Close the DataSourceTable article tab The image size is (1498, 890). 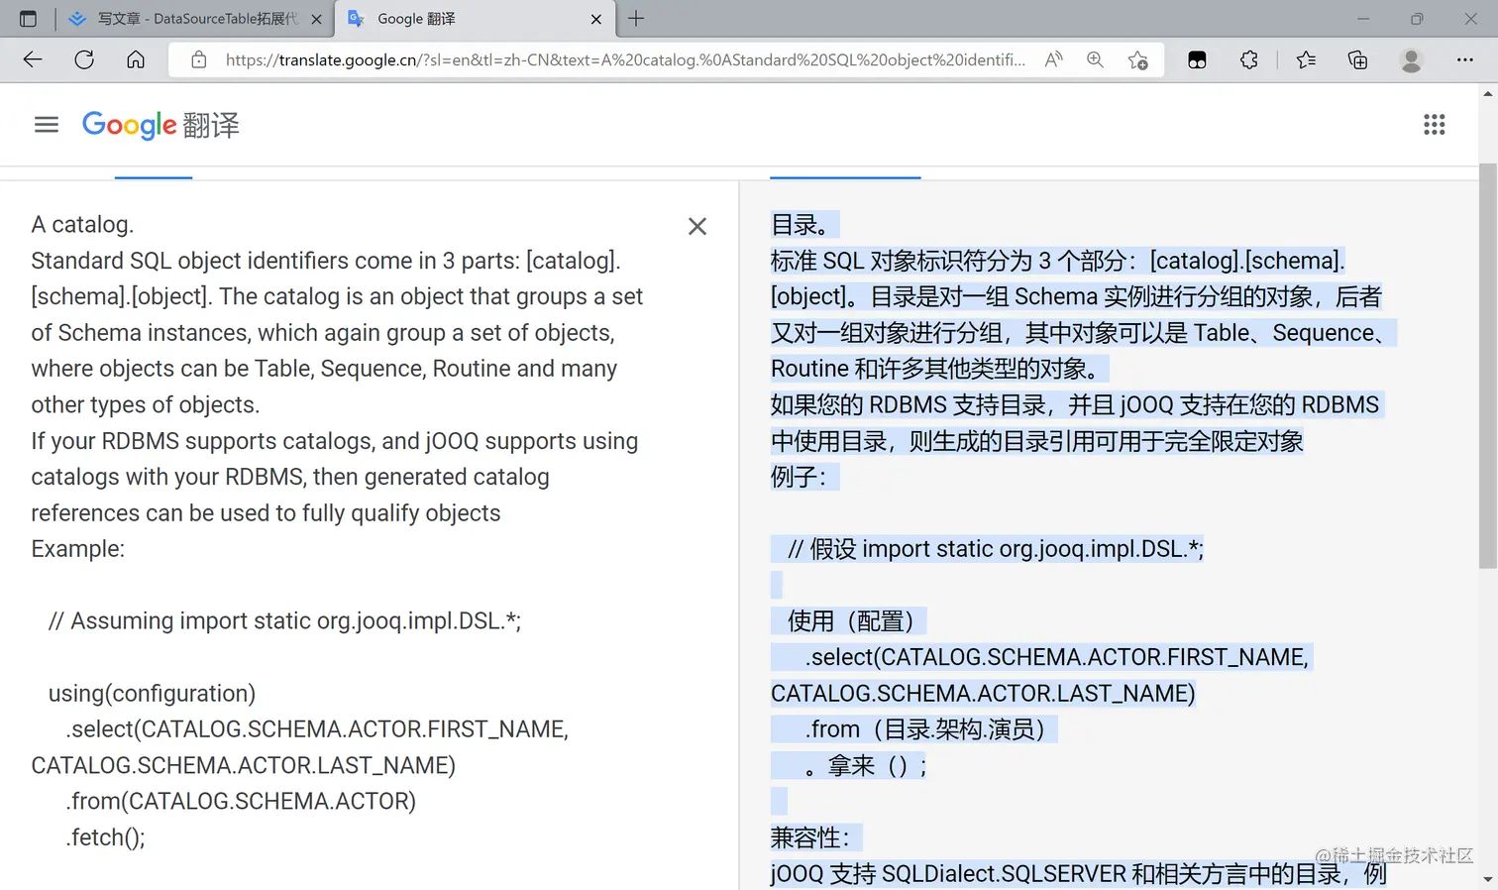click(x=316, y=19)
